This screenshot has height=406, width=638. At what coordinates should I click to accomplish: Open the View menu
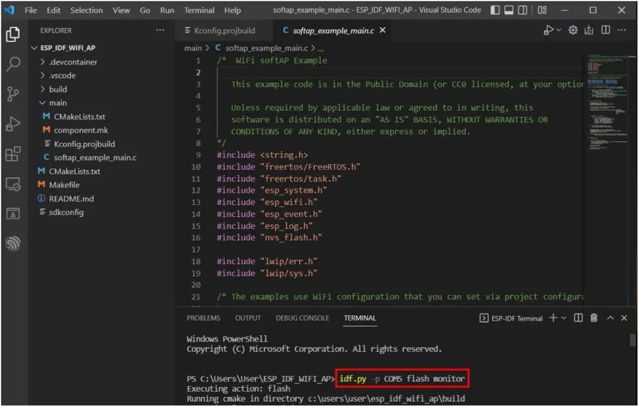pos(121,10)
